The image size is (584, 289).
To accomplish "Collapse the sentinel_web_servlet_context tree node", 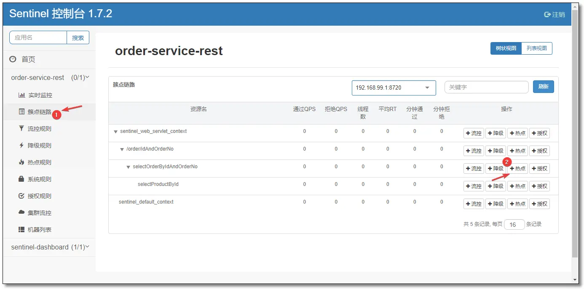I will [115, 132].
